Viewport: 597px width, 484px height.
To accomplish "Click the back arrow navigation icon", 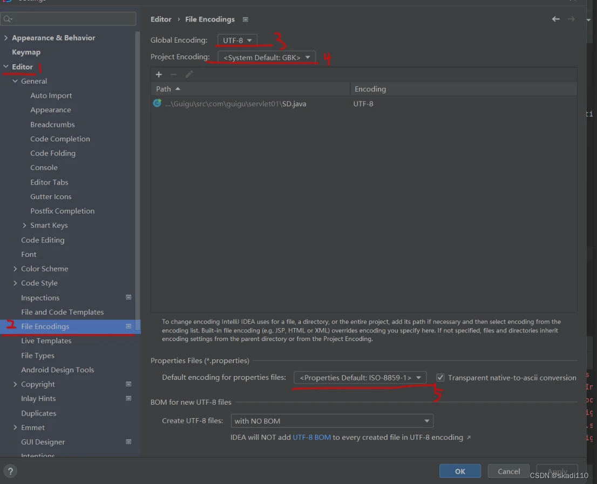I will point(555,19).
